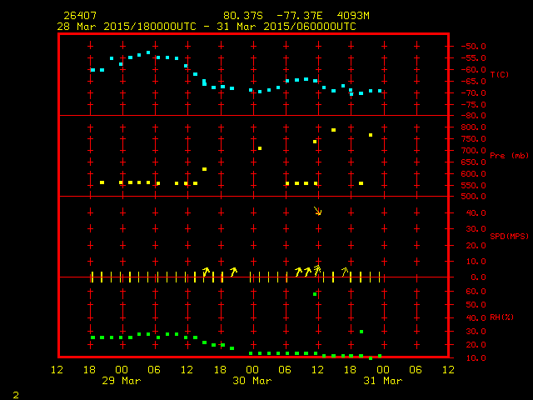The image size is (533, 400).
Task: Click the -75.0 temperature tick label
Action: click(x=473, y=105)
